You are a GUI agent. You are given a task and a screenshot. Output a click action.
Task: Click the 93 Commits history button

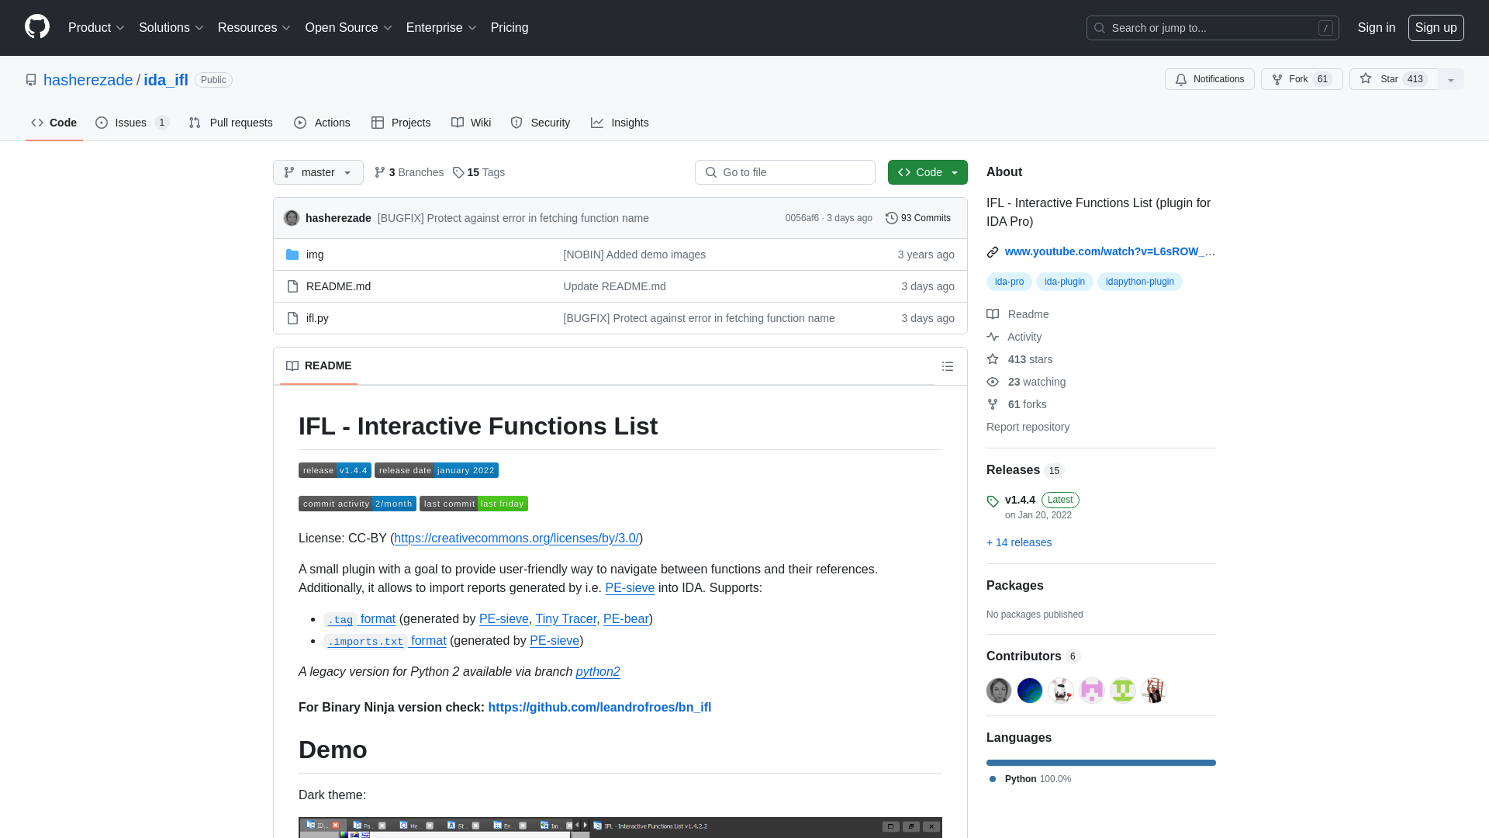pos(917,218)
